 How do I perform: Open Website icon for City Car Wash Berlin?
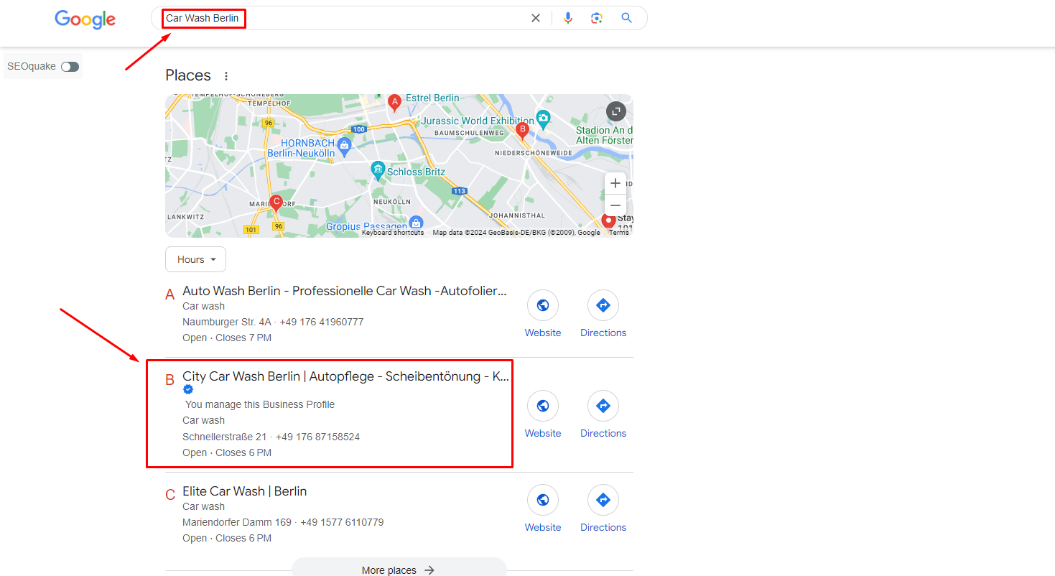(543, 407)
